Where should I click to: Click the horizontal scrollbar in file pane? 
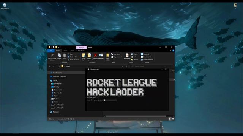coord(136,116)
